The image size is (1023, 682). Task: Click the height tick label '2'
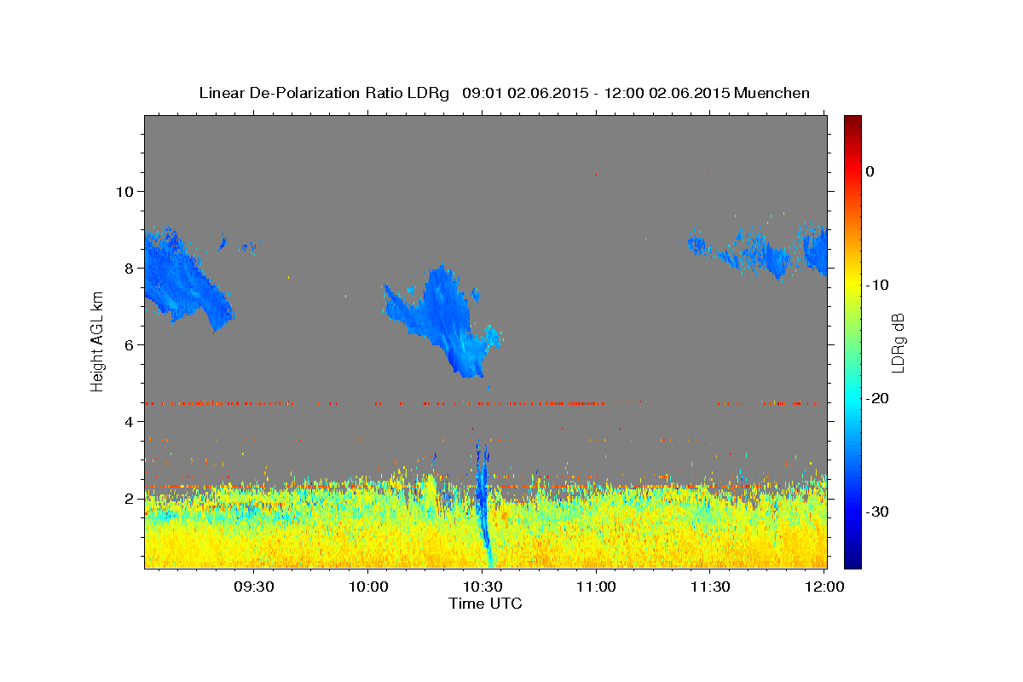pos(128,498)
